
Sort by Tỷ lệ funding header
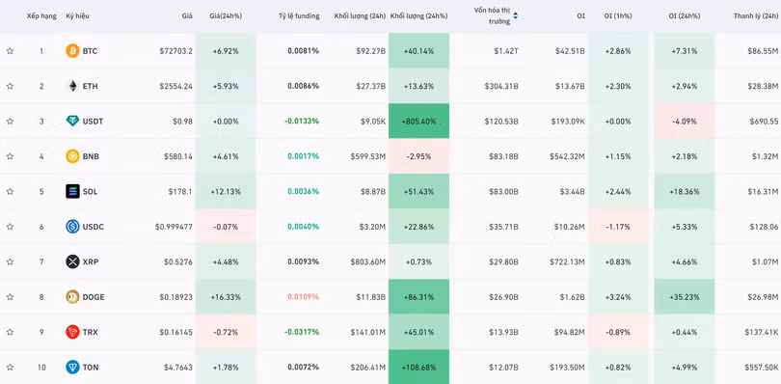(299, 16)
